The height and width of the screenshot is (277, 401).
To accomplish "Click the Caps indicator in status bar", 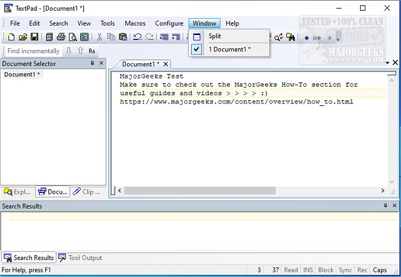I will click(380, 270).
